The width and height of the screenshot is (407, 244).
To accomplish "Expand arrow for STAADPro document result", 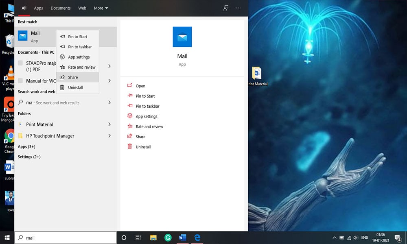I will click(x=109, y=66).
